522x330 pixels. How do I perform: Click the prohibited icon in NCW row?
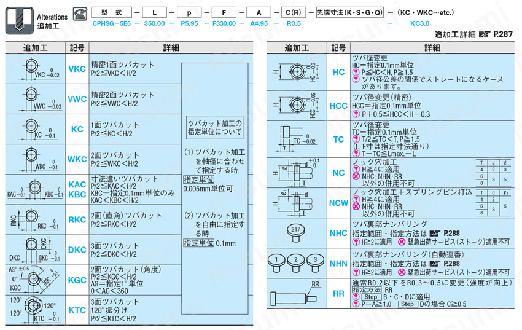pos(356,206)
